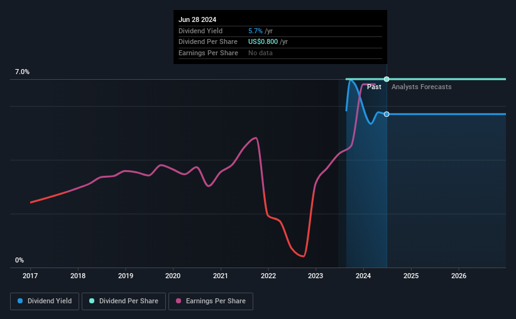Image resolution: width=516 pixels, height=319 pixels.
Task: Click the teal Dividend Per Share legend dot
Action: (92, 301)
